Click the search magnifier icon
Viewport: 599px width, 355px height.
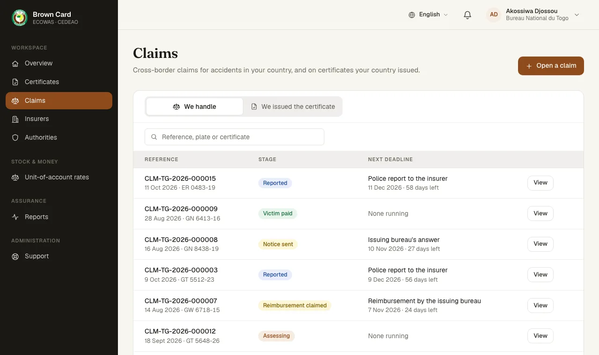point(154,137)
